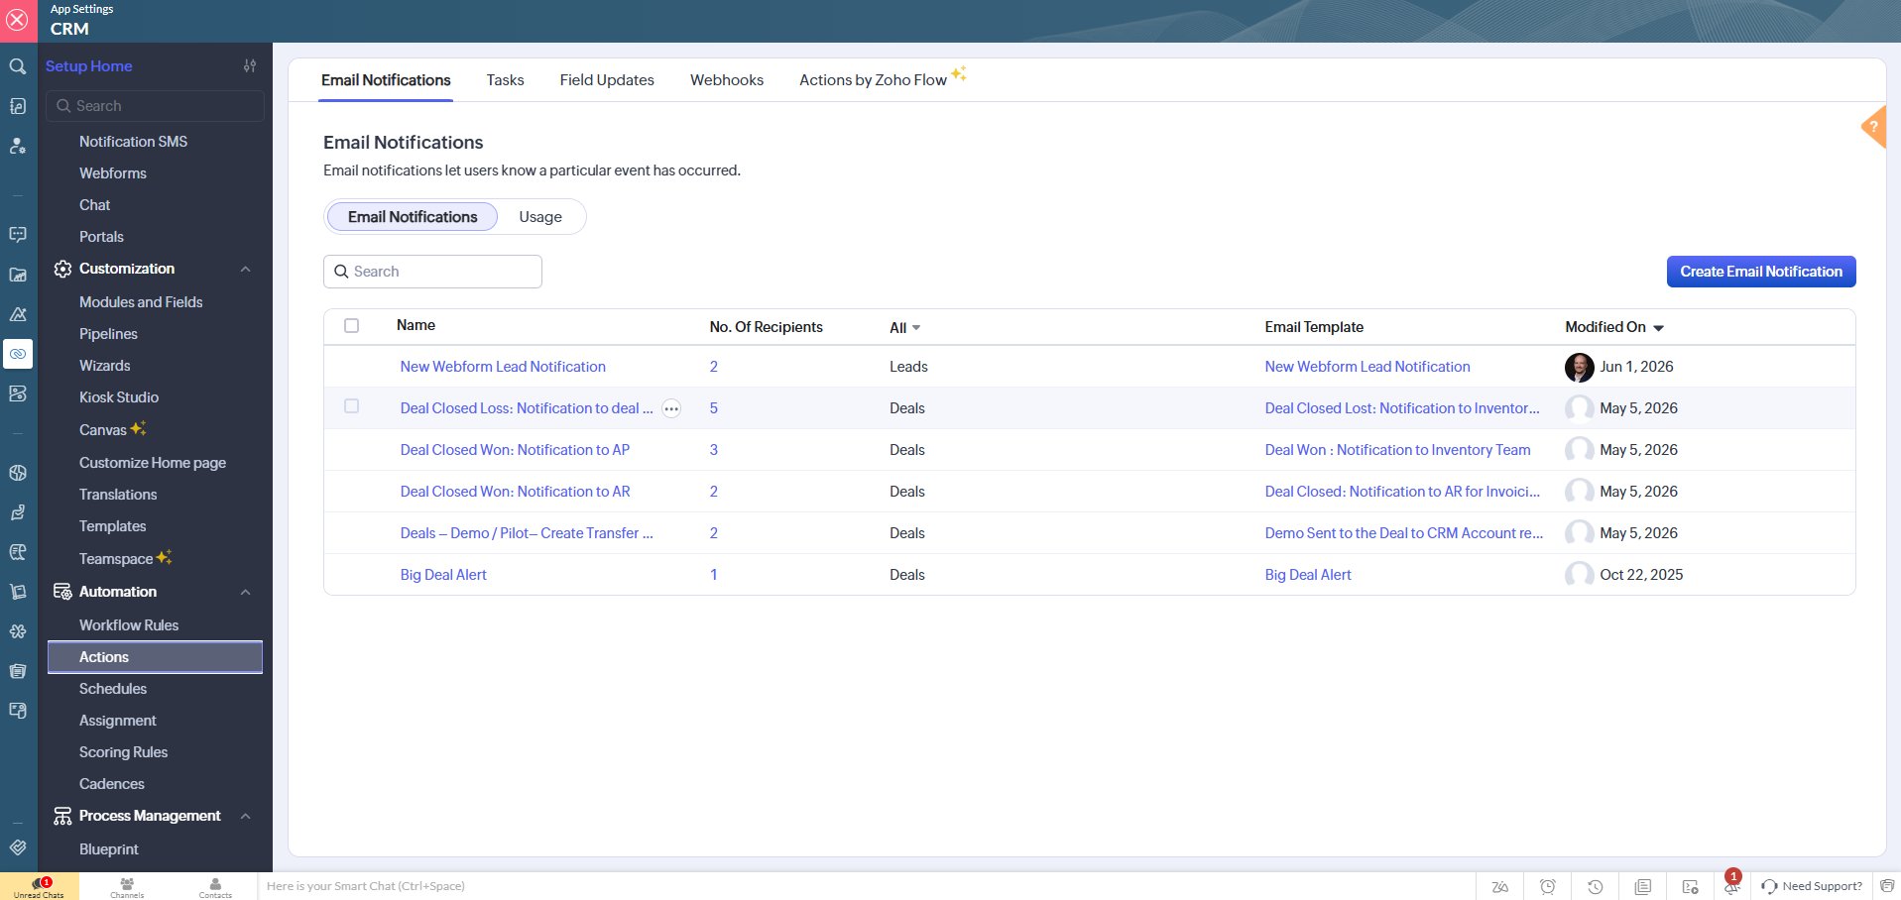
Task: Select the Email Notifications pill toggle
Action: [x=413, y=217]
